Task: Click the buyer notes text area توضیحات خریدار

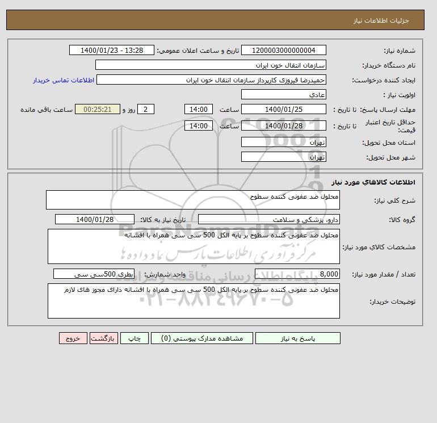Action: click(x=194, y=301)
